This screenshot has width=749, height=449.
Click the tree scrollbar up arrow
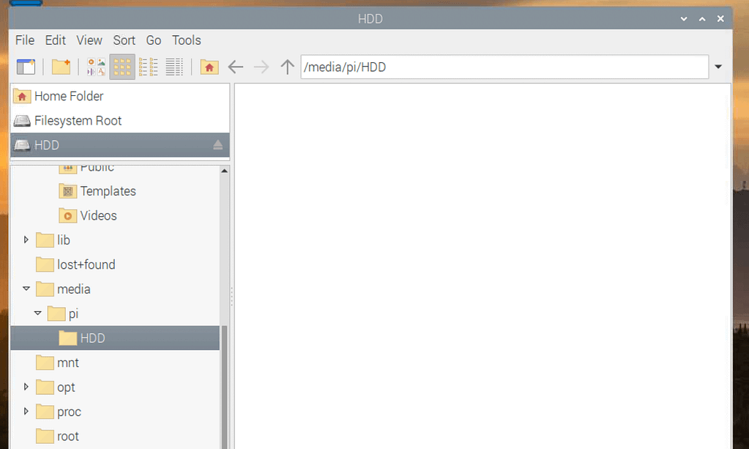(x=225, y=171)
